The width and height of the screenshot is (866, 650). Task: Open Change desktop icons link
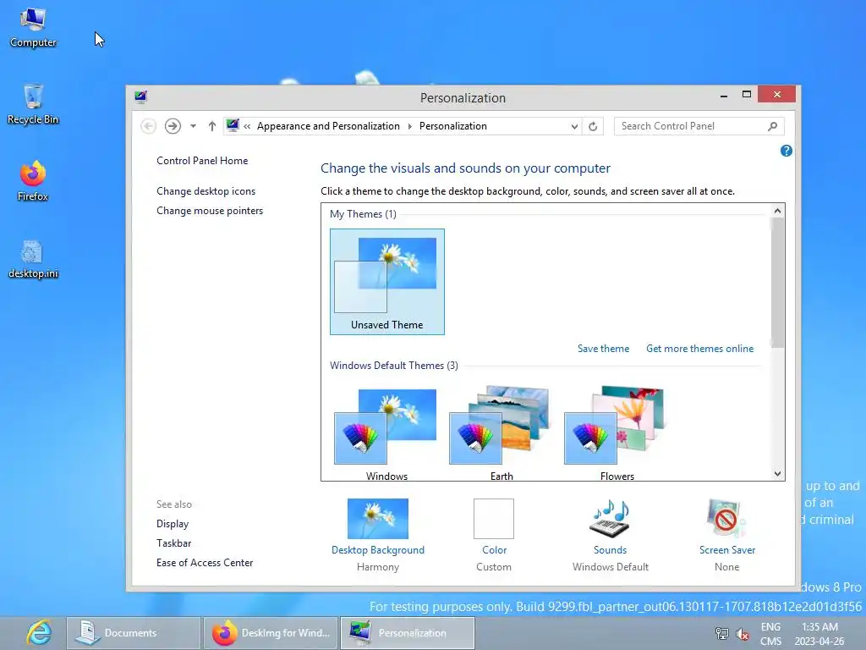point(206,190)
